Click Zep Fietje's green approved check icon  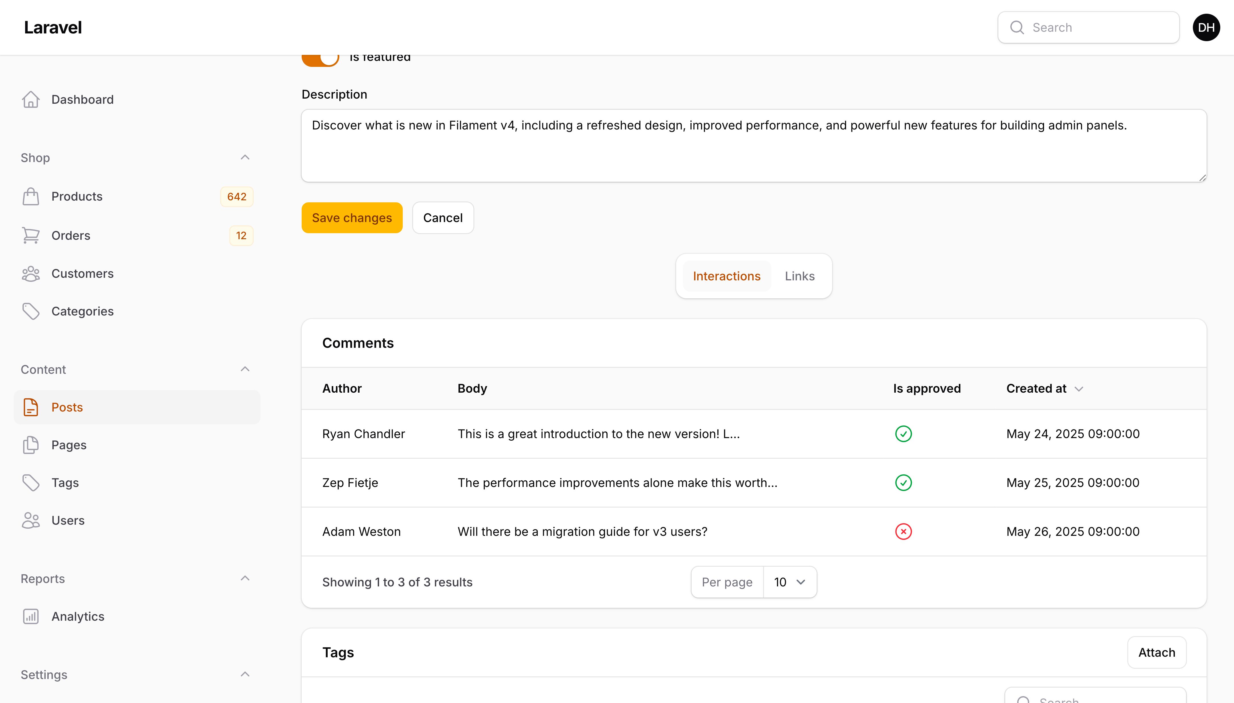click(904, 482)
